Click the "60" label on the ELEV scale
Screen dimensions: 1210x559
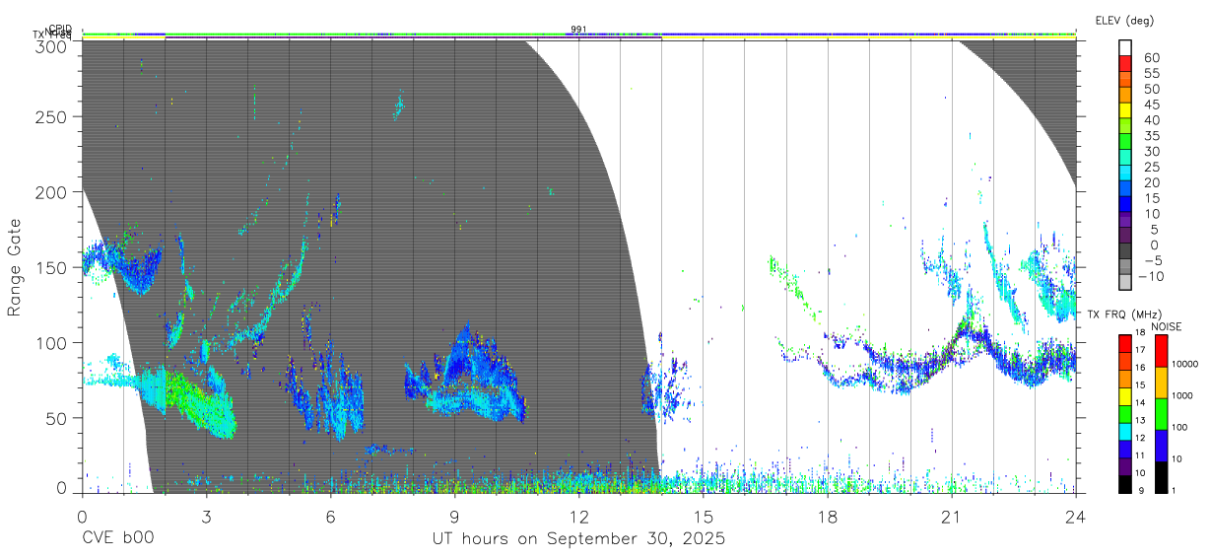(1150, 57)
